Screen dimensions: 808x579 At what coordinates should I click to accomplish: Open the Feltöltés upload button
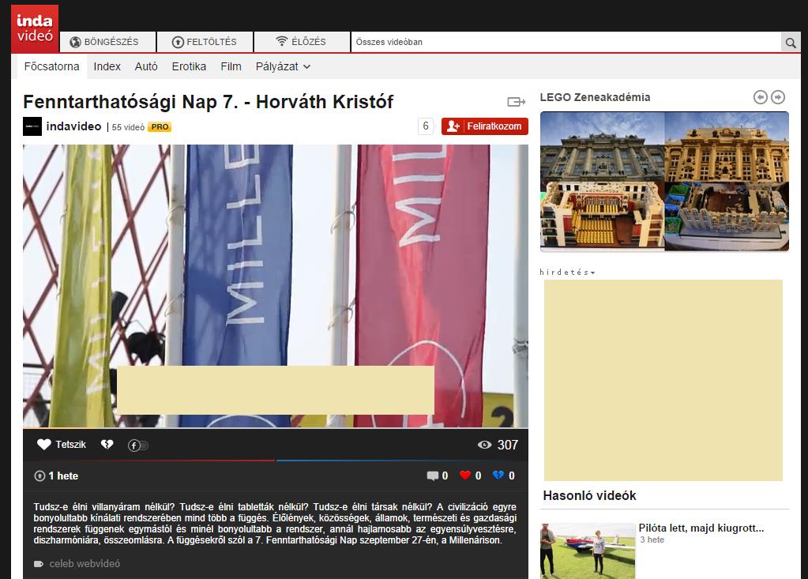pyautogui.click(x=205, y=42)
